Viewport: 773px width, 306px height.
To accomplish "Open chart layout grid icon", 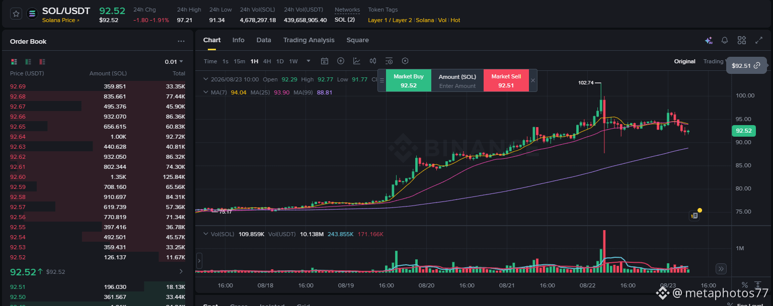I will 741,40.
